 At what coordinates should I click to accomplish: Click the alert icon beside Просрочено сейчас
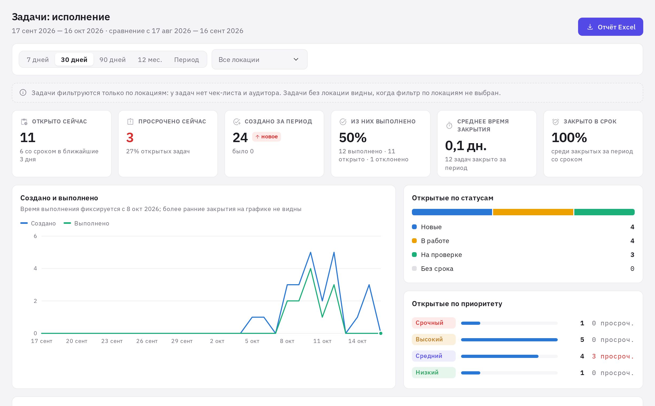point(130,122)
